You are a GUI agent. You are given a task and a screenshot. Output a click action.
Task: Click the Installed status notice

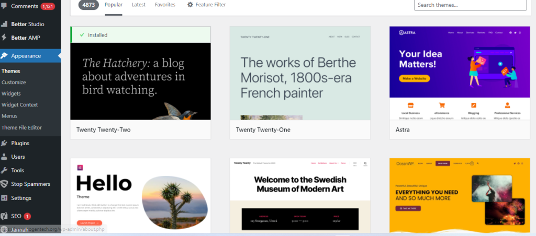[140, 35]
